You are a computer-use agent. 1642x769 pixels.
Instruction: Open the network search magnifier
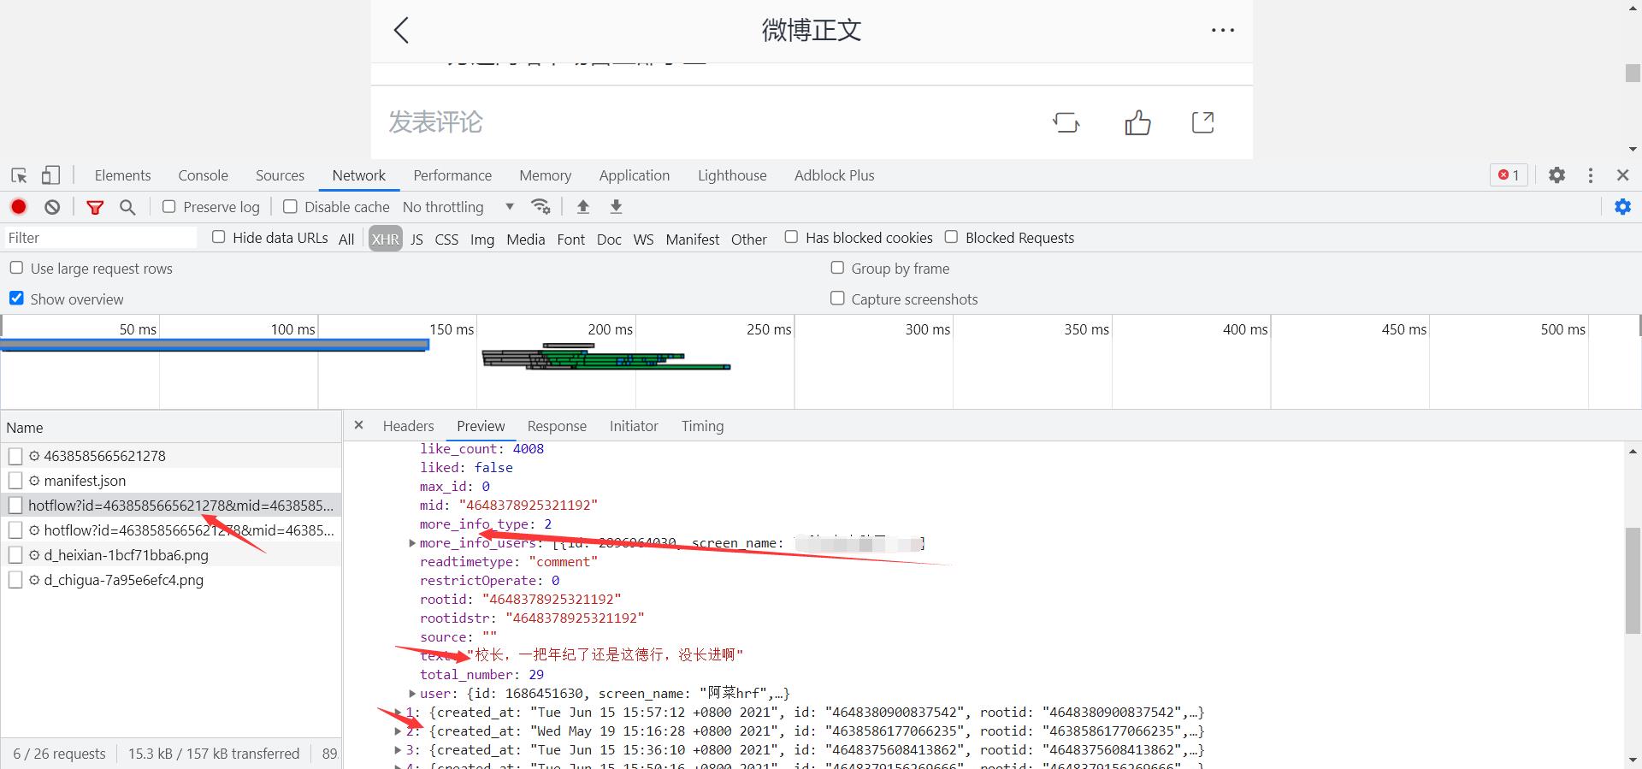[127, 207]
